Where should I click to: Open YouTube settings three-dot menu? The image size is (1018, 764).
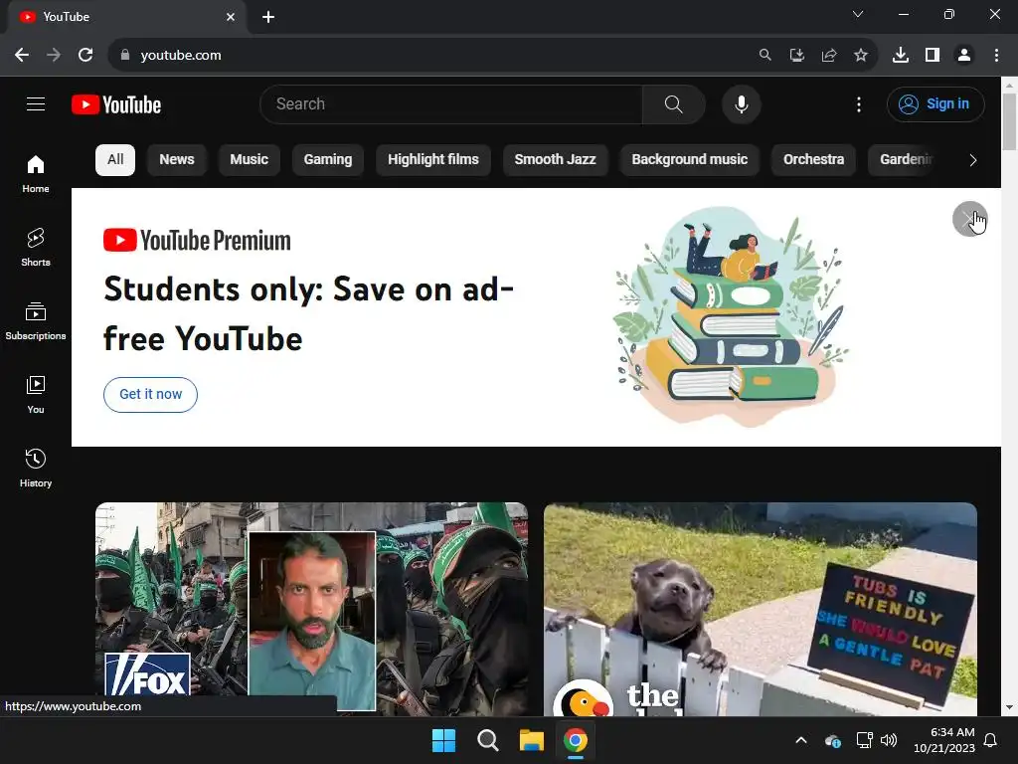(x=858, y=104)
